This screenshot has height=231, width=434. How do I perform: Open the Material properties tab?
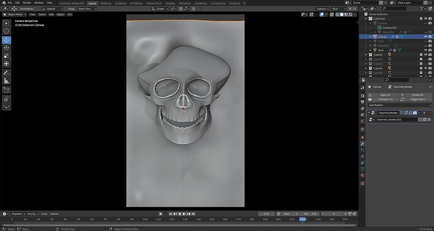(362, 176)
